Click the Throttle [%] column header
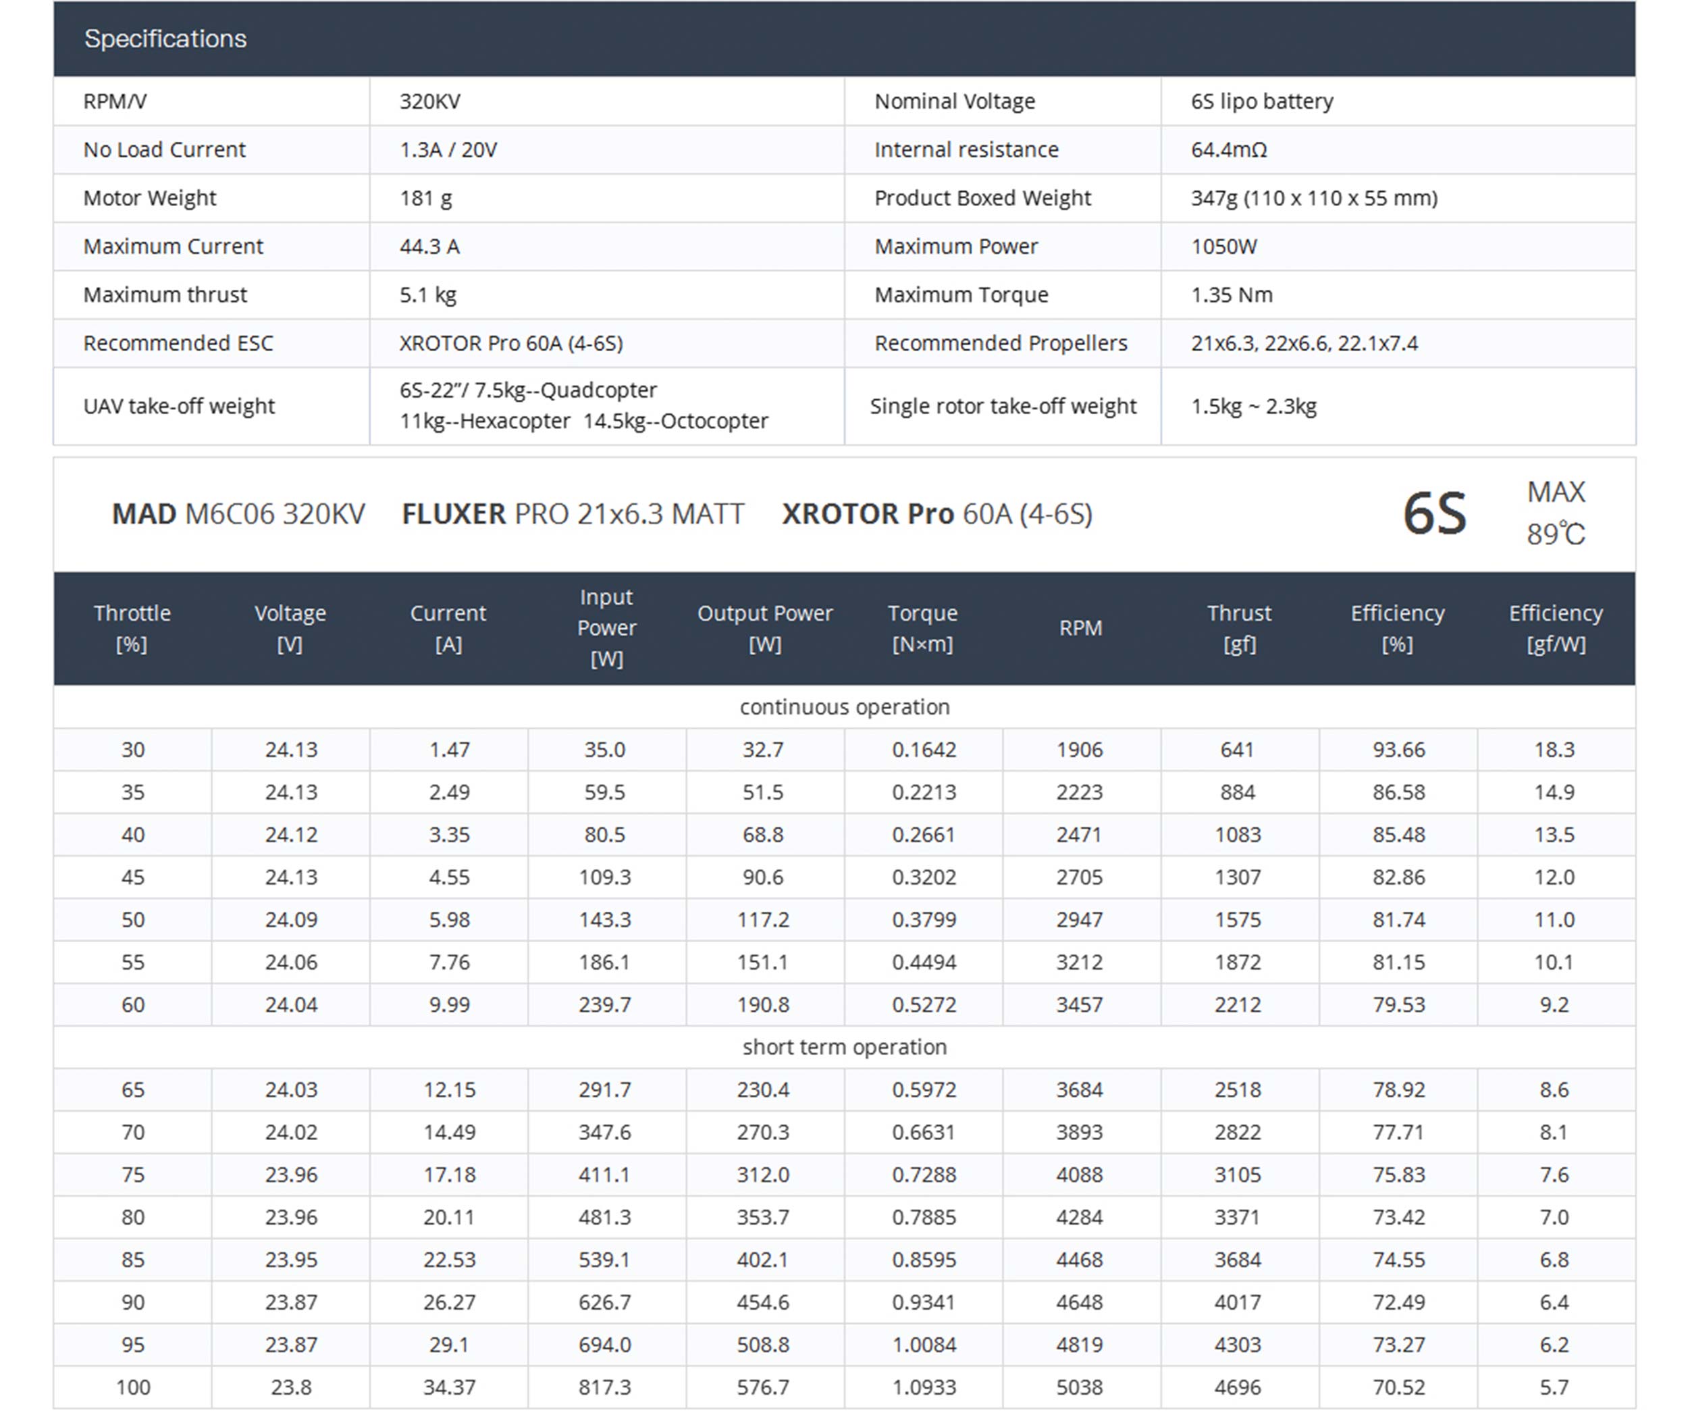The height and width of the screenshot is (1413, 1688). point(132,628)
